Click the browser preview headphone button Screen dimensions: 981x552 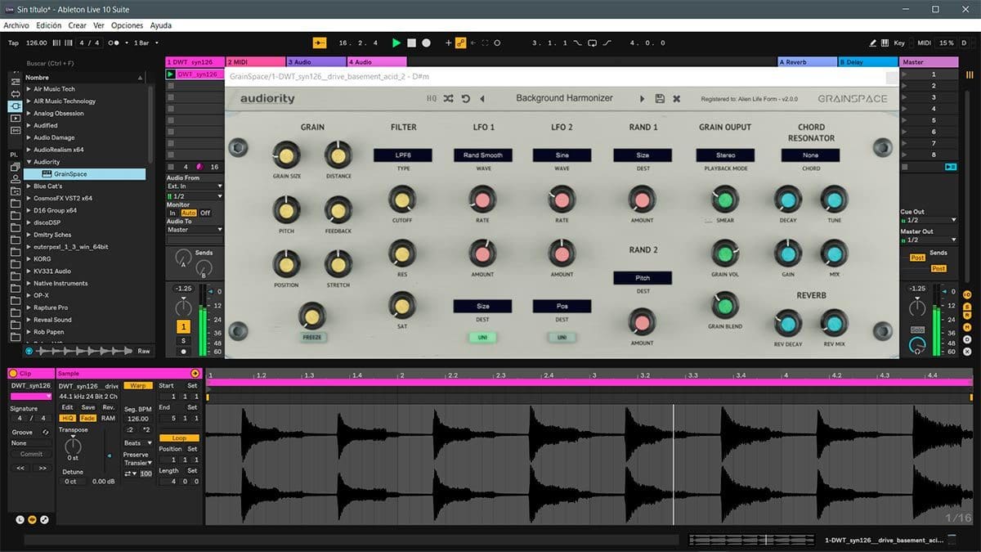coord(29,351)
